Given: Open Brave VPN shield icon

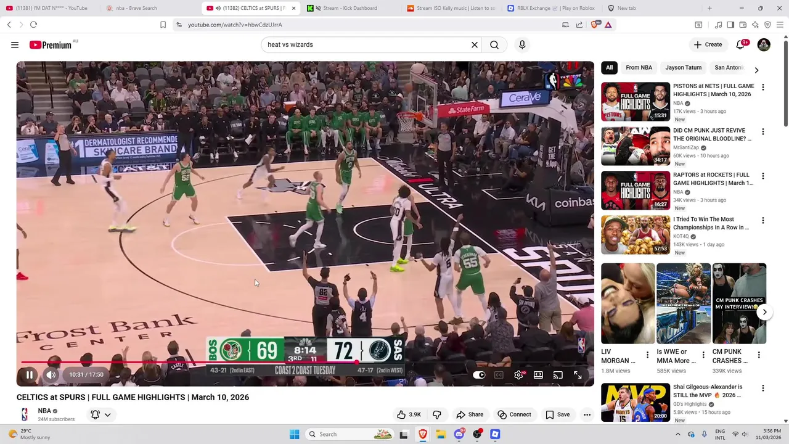Looking at the screenshot, I should [x=767, y=25].
